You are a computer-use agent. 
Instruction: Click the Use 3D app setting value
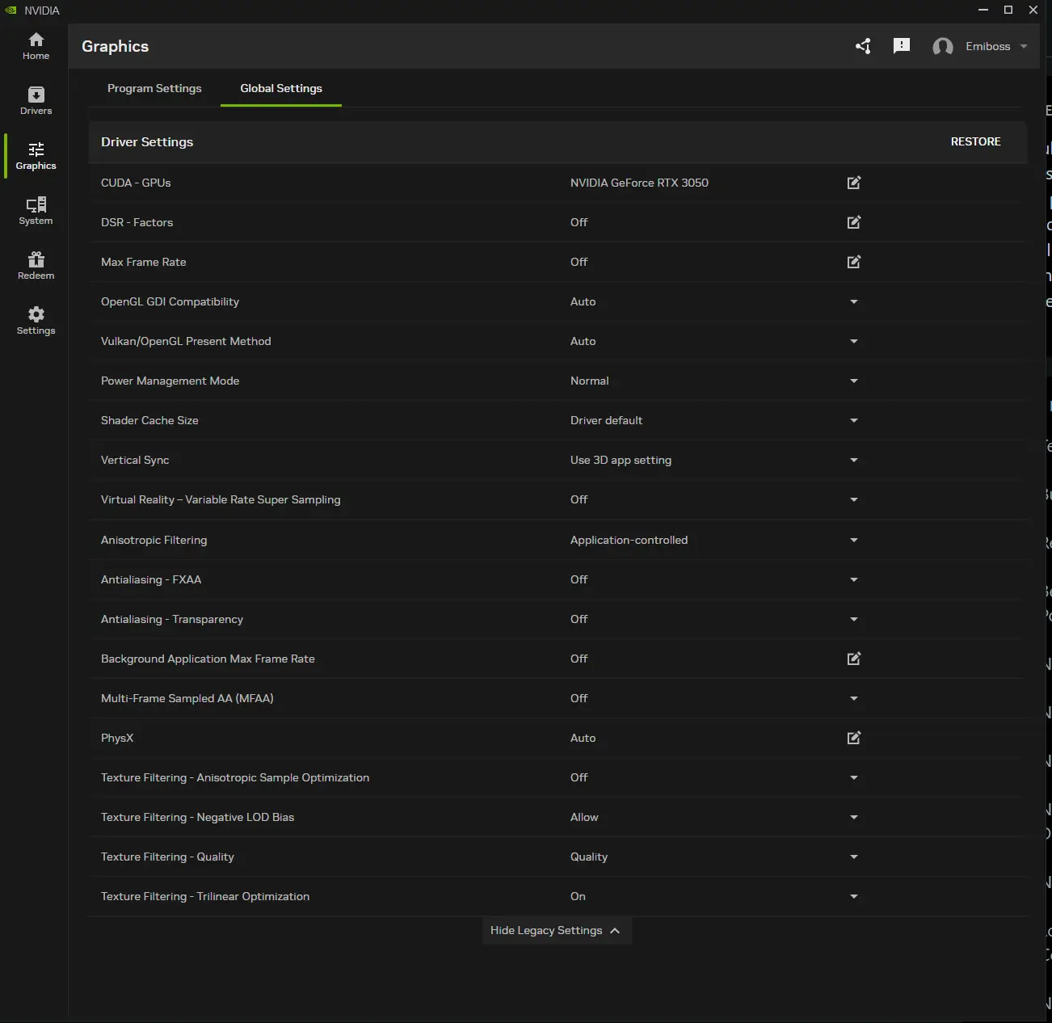pos(621,460)
